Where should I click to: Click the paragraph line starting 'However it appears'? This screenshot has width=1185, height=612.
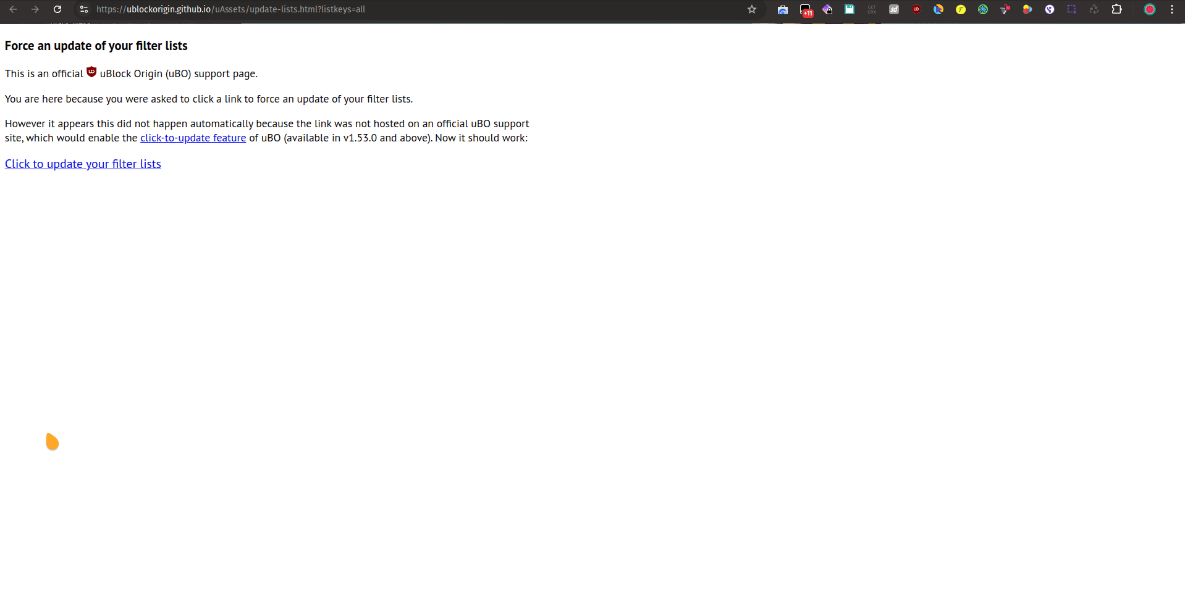tap(267, 124)
